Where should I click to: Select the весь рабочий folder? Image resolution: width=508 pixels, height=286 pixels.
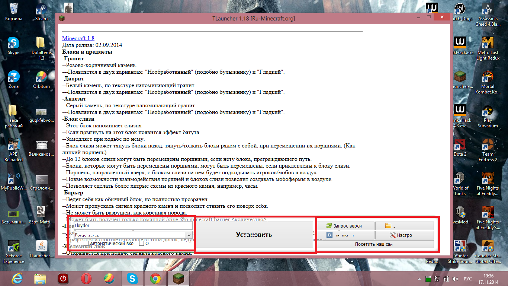14,116
